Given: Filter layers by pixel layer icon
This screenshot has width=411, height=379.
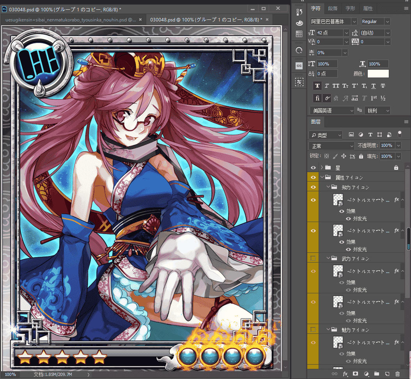Looking at the screenshot, I should (351, 135).
